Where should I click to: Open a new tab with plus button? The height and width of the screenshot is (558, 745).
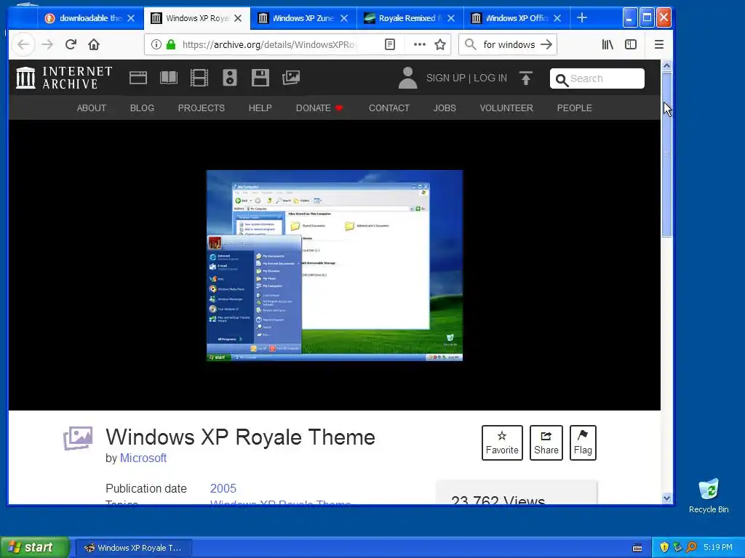coord(581,18)
